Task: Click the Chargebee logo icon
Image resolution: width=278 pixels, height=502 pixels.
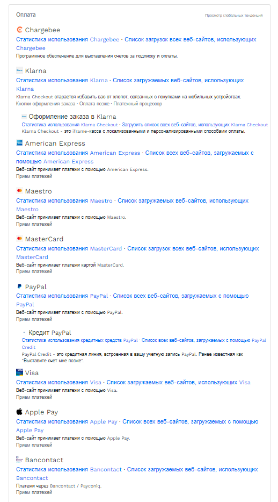Action: pyautogui.click(x=19, y=30)
